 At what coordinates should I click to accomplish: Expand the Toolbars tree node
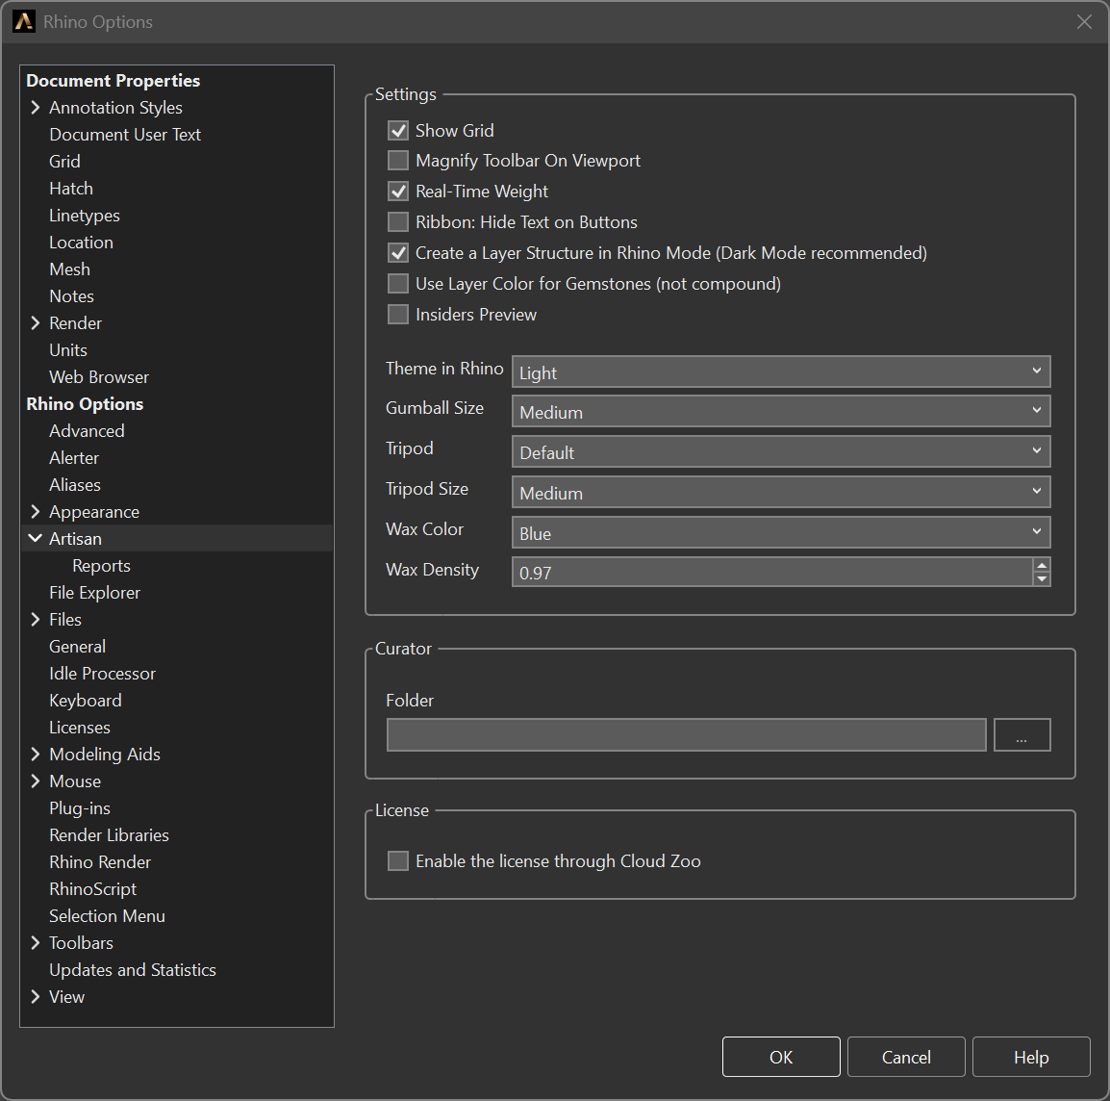coord(36,942)
